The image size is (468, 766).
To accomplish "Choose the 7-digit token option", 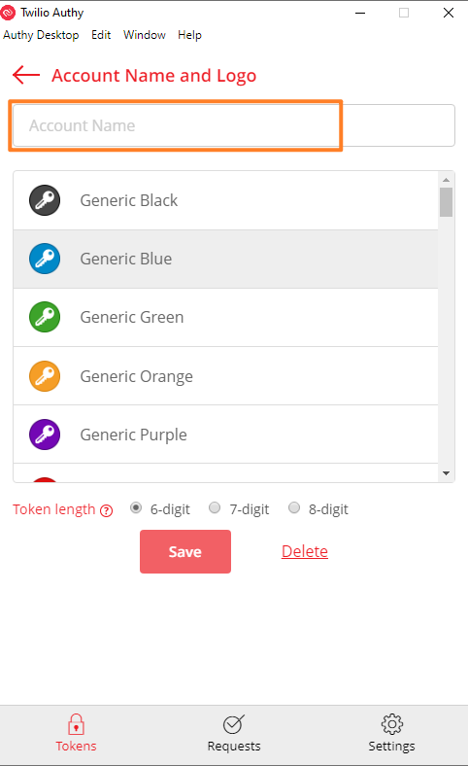I will [215, 508].
